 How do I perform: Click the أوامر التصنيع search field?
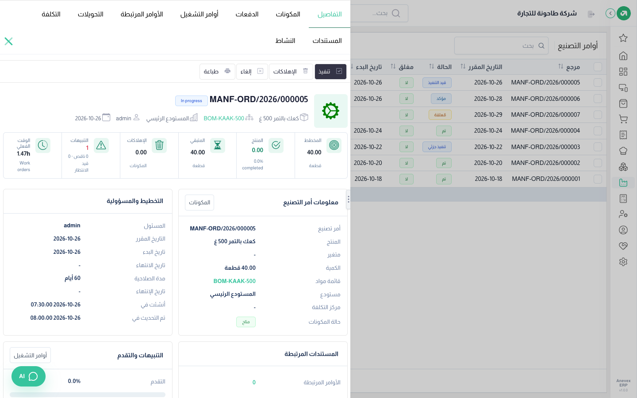pyautogui.click(x=501, y=46)
